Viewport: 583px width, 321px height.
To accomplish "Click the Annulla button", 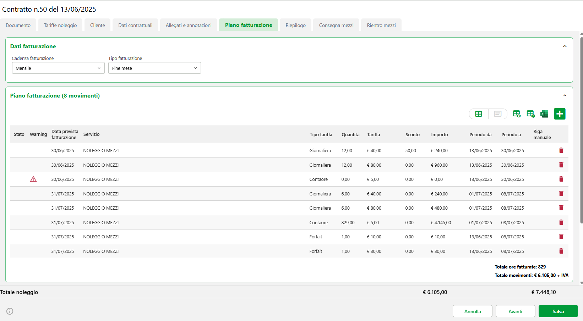I will point(473,311).
